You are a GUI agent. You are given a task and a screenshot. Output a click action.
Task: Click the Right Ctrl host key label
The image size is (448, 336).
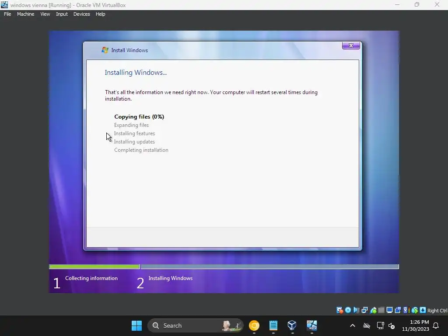(x=437, y=311)
